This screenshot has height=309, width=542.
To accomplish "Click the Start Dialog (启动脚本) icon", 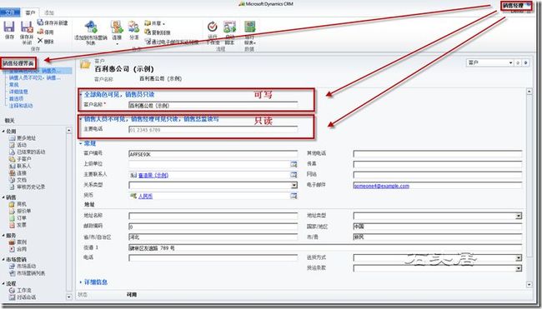I will [x=229, y=27].
